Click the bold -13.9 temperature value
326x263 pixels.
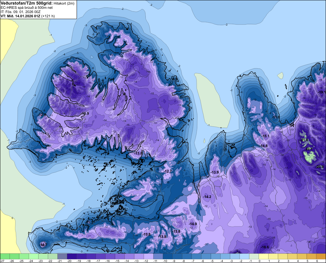point(215,173)
